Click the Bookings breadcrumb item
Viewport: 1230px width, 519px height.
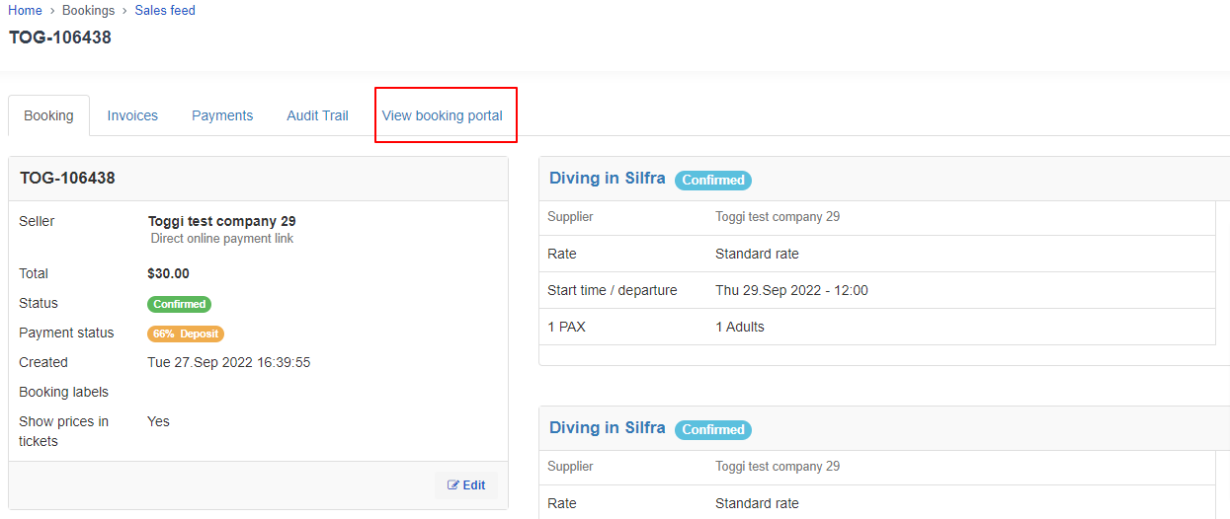(88, 10)
